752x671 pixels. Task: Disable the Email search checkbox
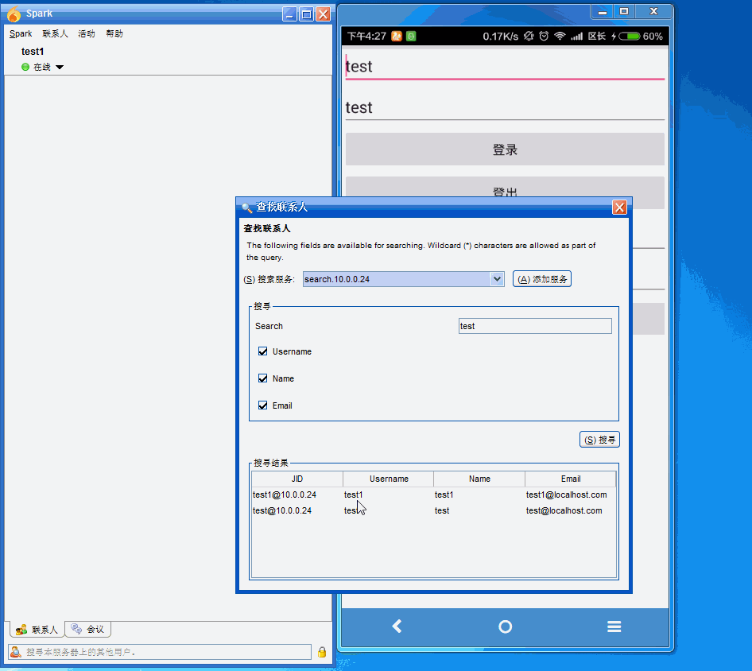[263, 405]
